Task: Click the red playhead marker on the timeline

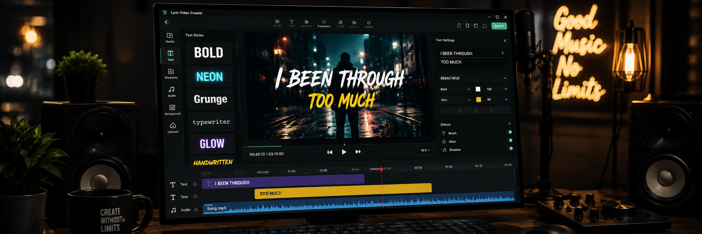Action: pos(381,169)
